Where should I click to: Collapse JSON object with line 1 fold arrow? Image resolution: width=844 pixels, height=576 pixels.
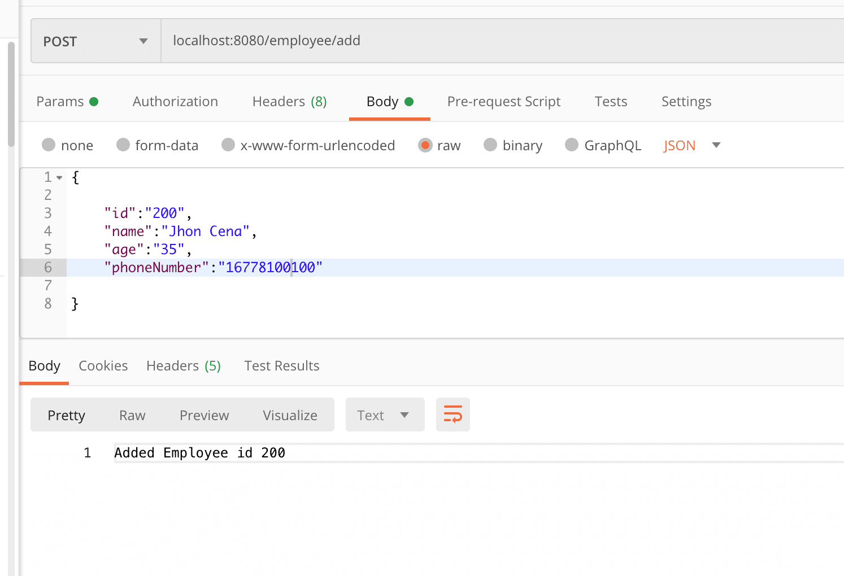[59, 177]
